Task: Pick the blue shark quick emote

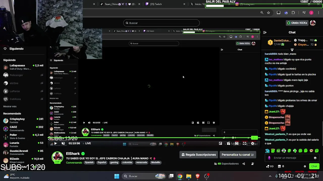Action: (x=267, y=151)
